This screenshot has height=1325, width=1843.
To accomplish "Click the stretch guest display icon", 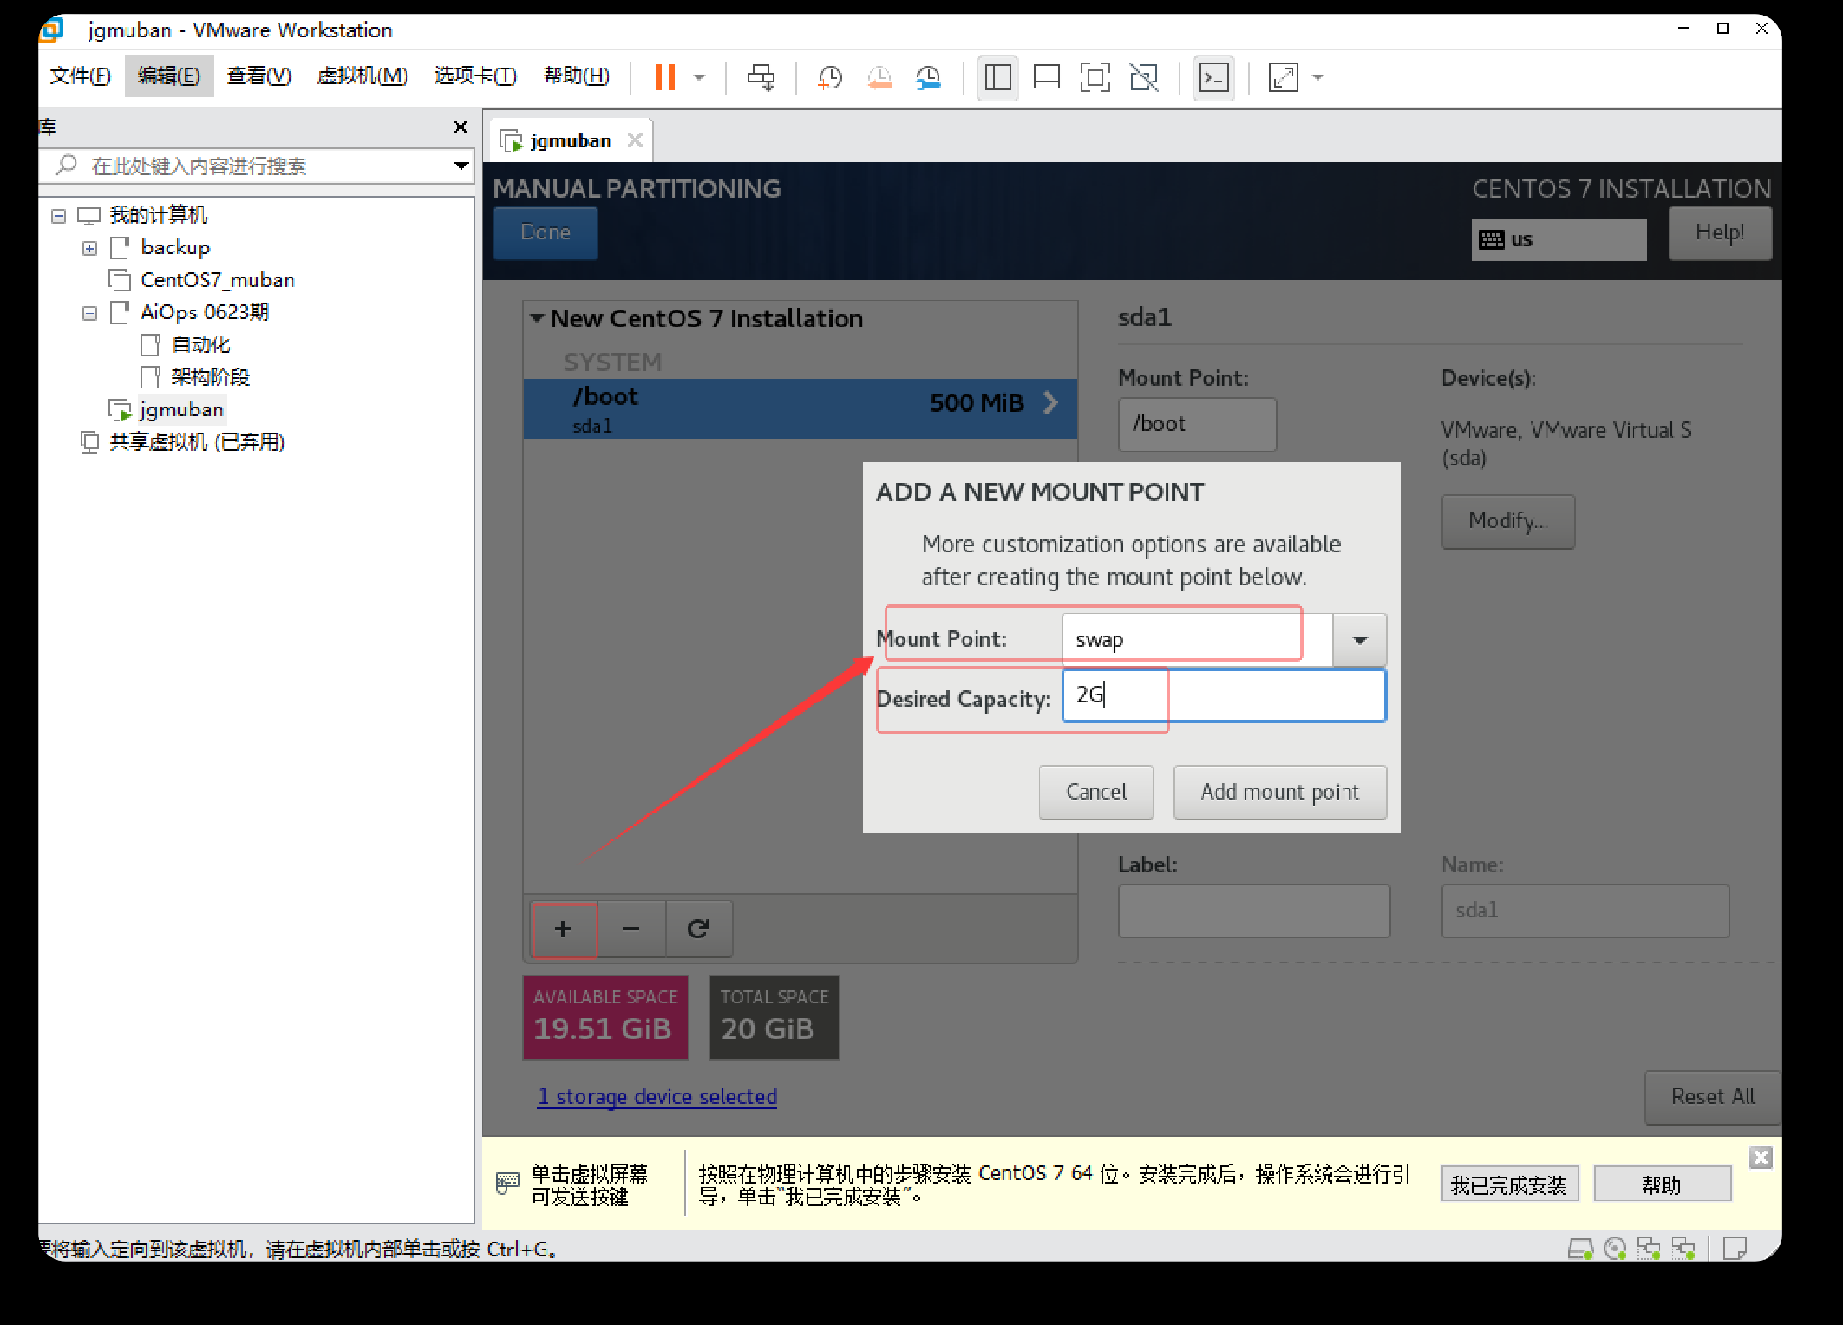I will click(1283, 77).
